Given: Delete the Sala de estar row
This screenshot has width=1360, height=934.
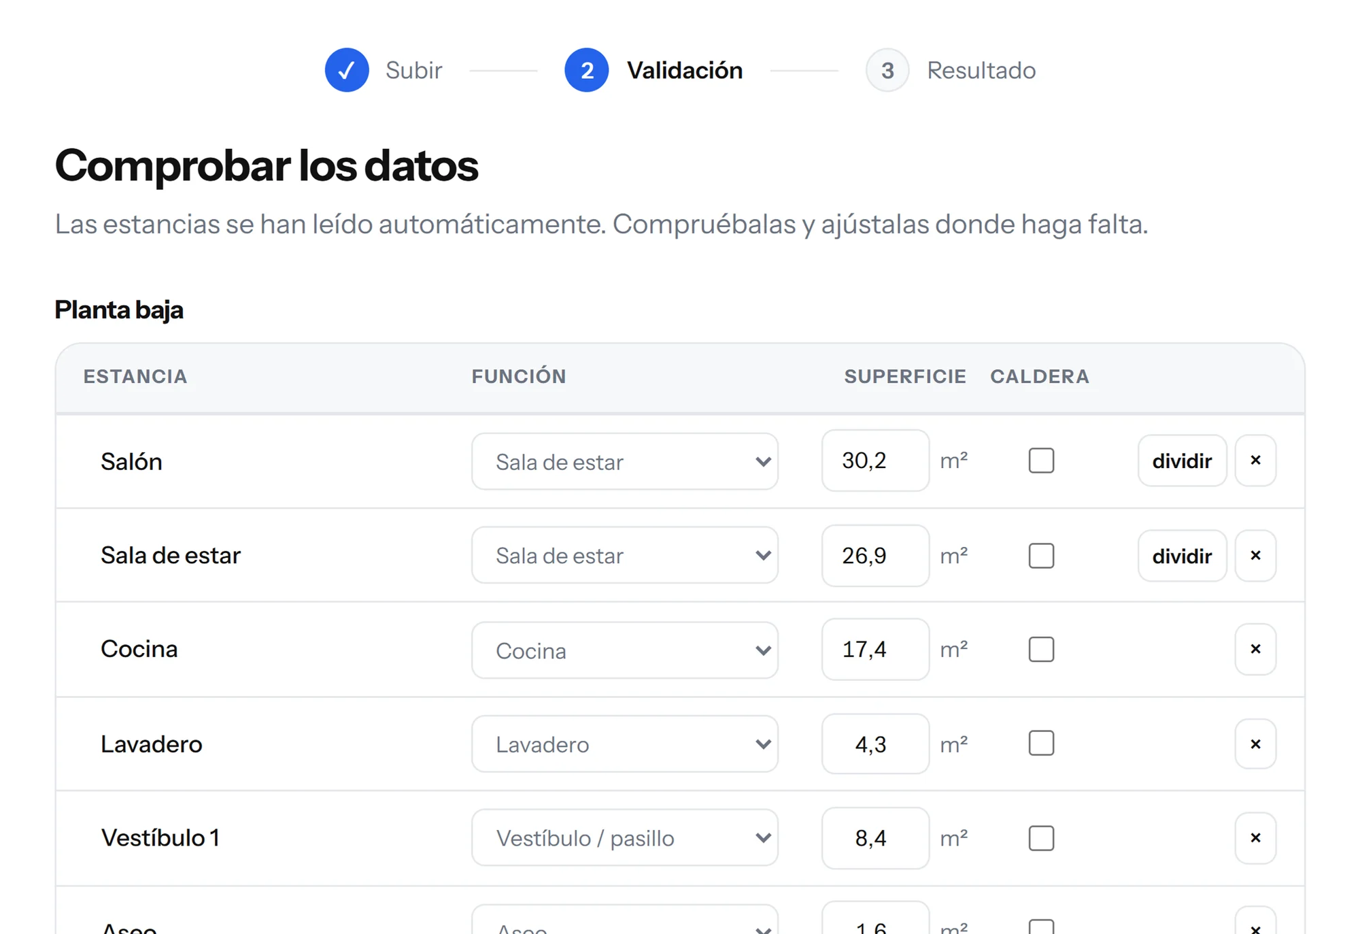Looking at the screenshot, I should [1255, 556].
